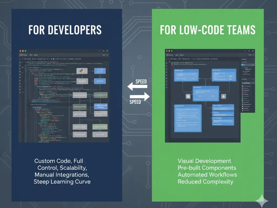Image resolution: width=277 pixels, height=208 pixels.
Task: Select gray square icon left of central low-code card
Action: pyautogui.click(x=188, y=96)
